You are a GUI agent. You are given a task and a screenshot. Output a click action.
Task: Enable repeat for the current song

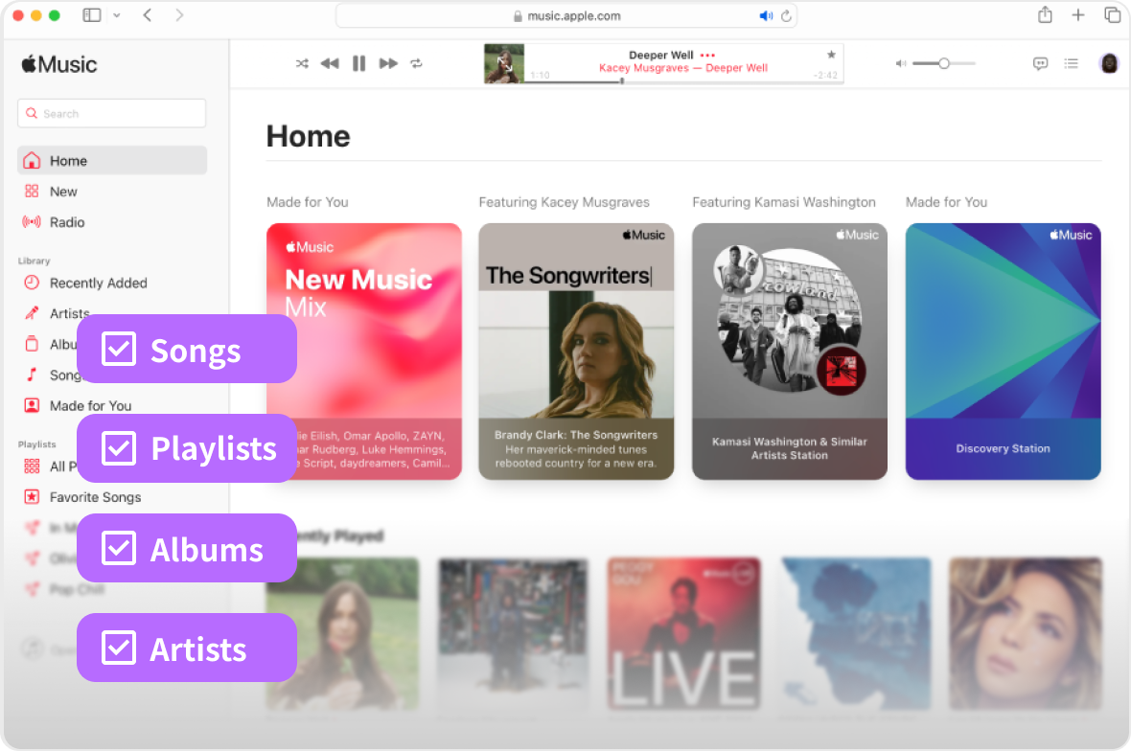pyautogui.click(x=416, y=63)
